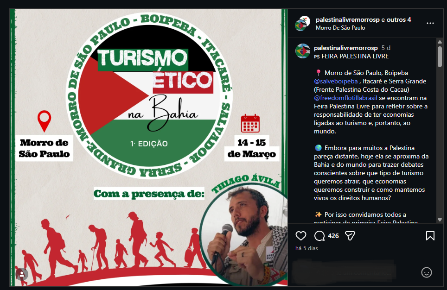Open the @salveboipeba mention link
Viewport: 447px width, 290px height.
[336, 81]
